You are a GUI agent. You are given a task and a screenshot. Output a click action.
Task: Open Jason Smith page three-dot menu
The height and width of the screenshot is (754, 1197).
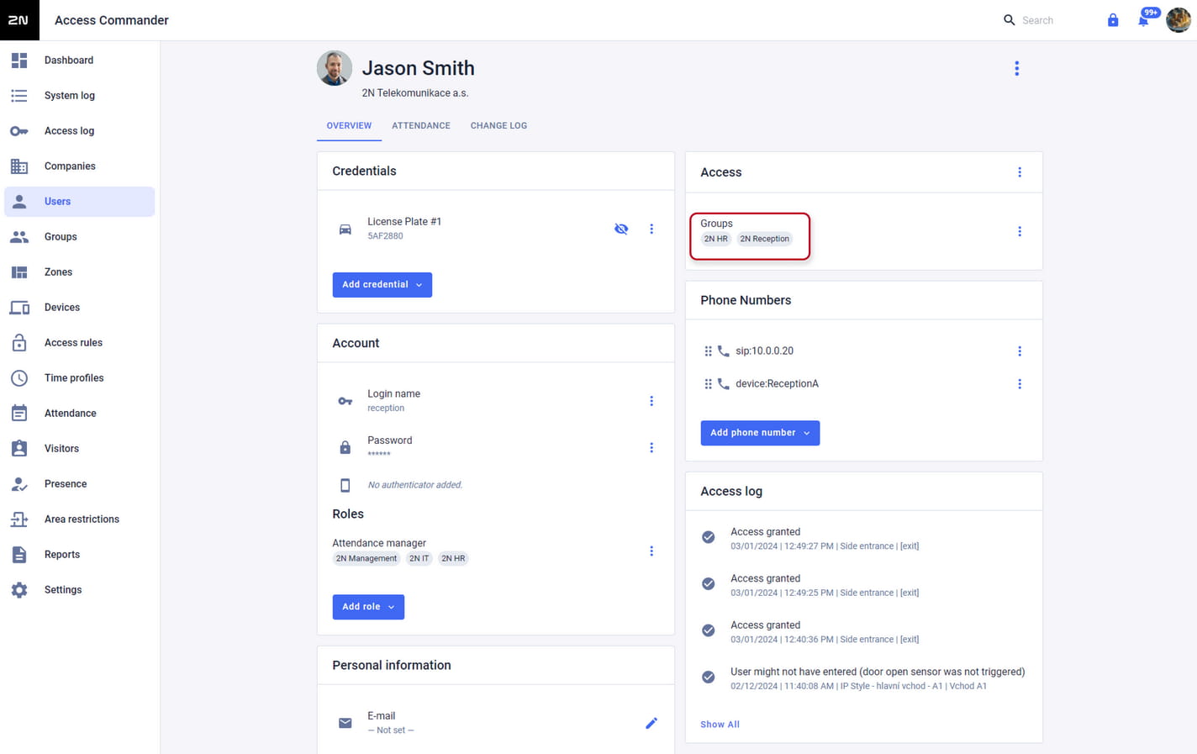1017,69
